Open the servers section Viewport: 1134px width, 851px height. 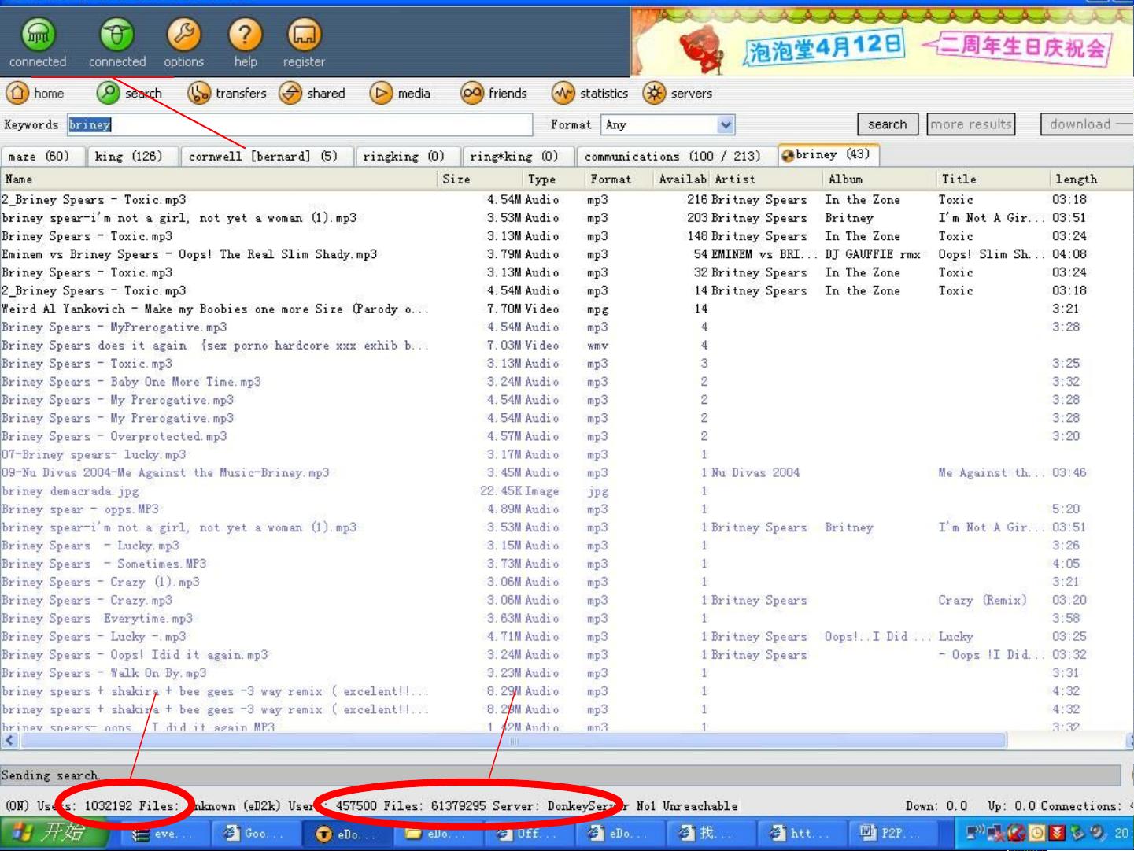pyautogui.click(x=678, y=93)
